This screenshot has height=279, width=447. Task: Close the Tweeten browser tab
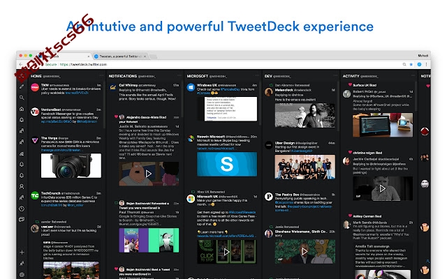(x=145, y=56)
